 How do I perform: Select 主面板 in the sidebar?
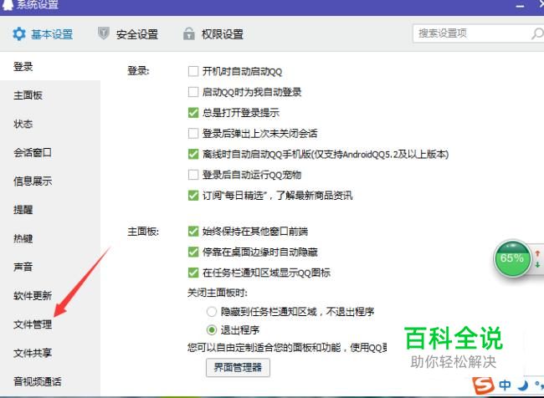pyautogui.click(x=28, y=95)
